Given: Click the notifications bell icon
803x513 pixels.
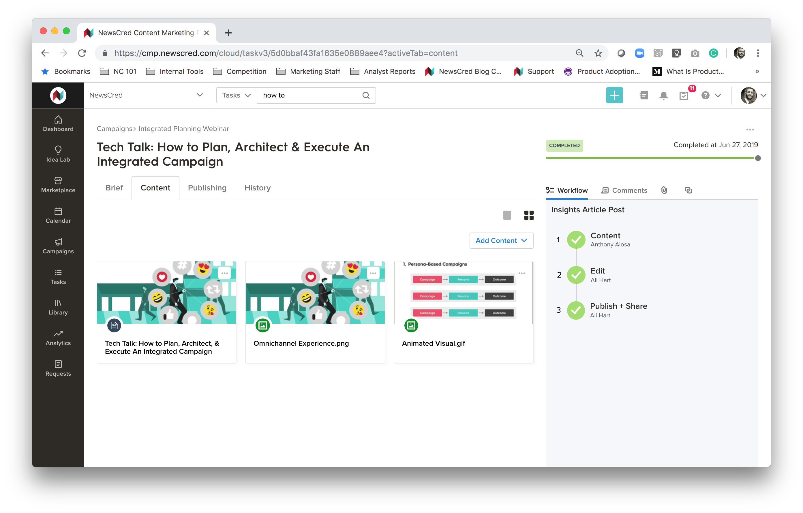Looking at the screenshot, I should [x=663, y=96].
